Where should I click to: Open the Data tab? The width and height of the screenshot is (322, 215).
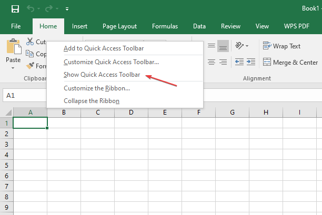(199, 26)
